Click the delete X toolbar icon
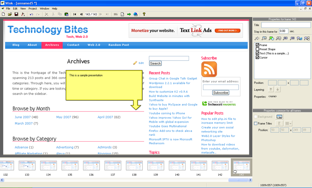The height and width of the screenshot is (188, 312). [x=46, y=14]
